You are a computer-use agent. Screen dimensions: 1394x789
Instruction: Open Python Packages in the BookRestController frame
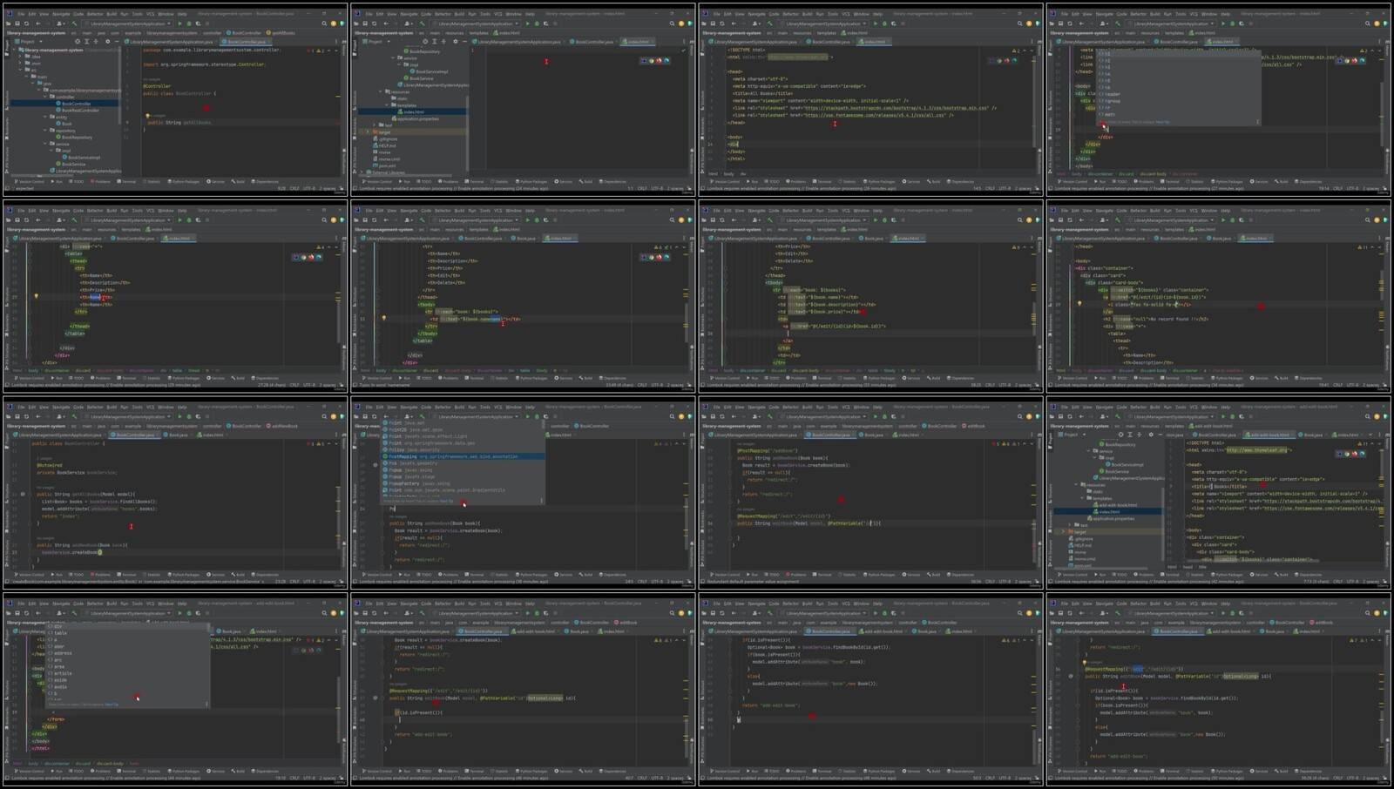(185, 182)
